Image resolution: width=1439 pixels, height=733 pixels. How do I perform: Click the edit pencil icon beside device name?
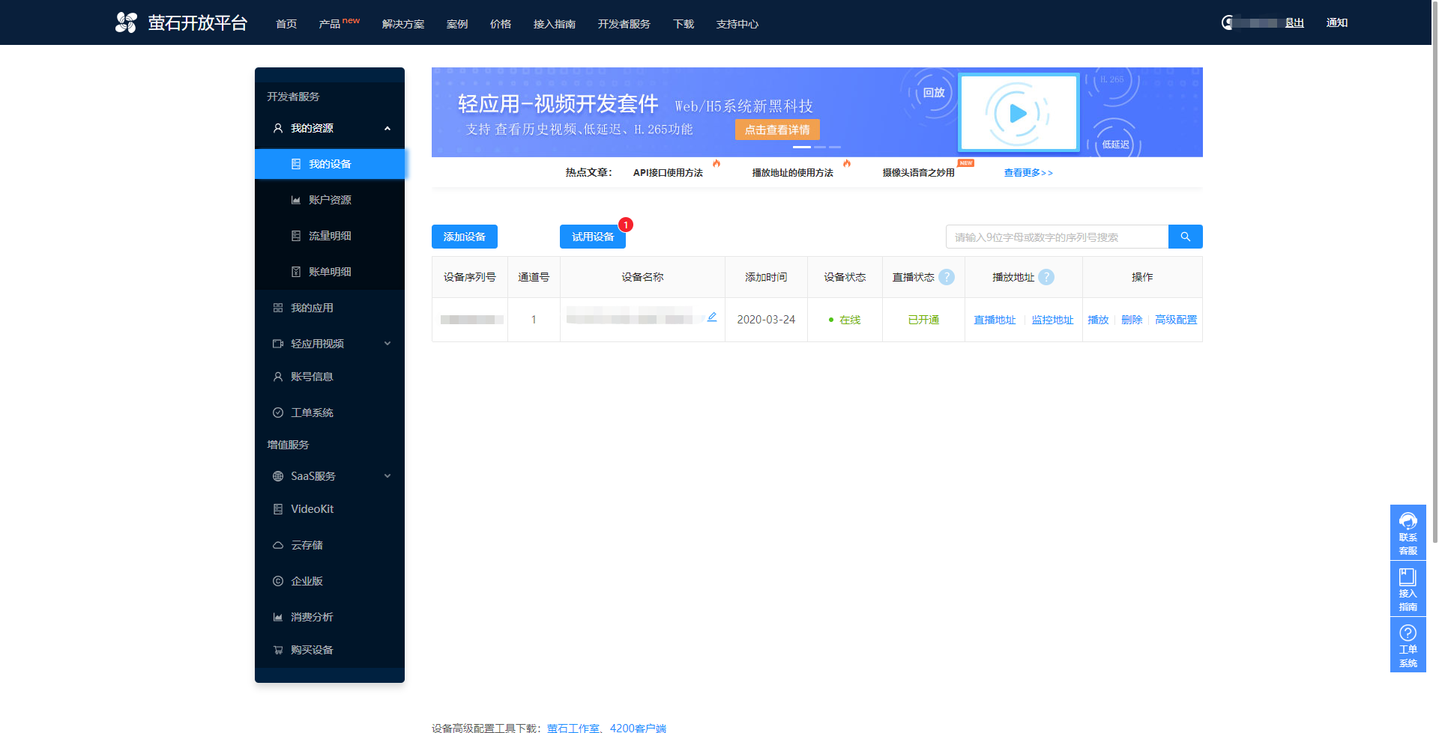[712, 317]
